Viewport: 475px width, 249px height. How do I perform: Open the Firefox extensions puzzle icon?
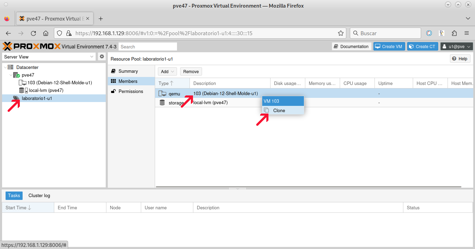coord(454,33)
